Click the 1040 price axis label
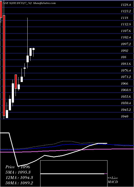Viewport: 134px width, 187px height. click(124, 116)
